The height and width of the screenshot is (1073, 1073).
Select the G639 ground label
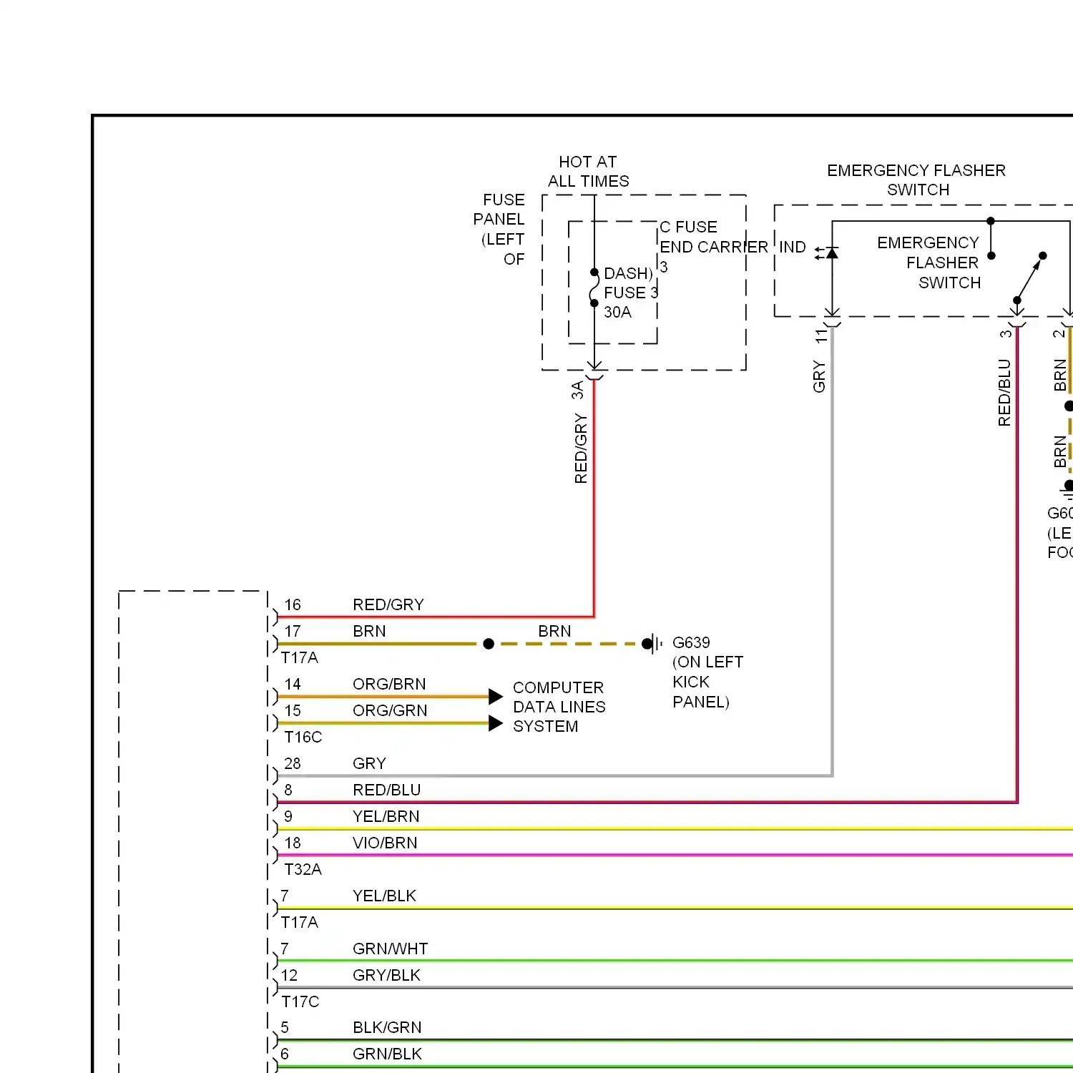point(691,642)
